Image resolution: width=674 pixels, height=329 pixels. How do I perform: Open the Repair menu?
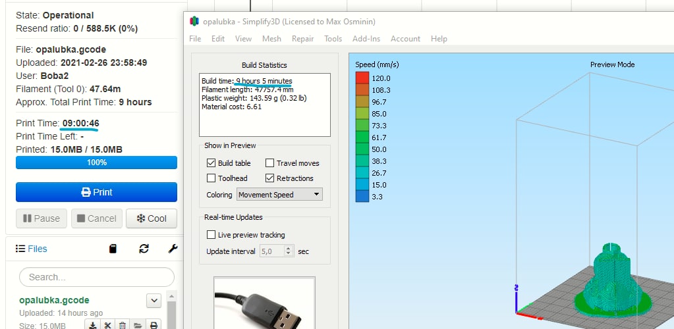tap(302, 39)
